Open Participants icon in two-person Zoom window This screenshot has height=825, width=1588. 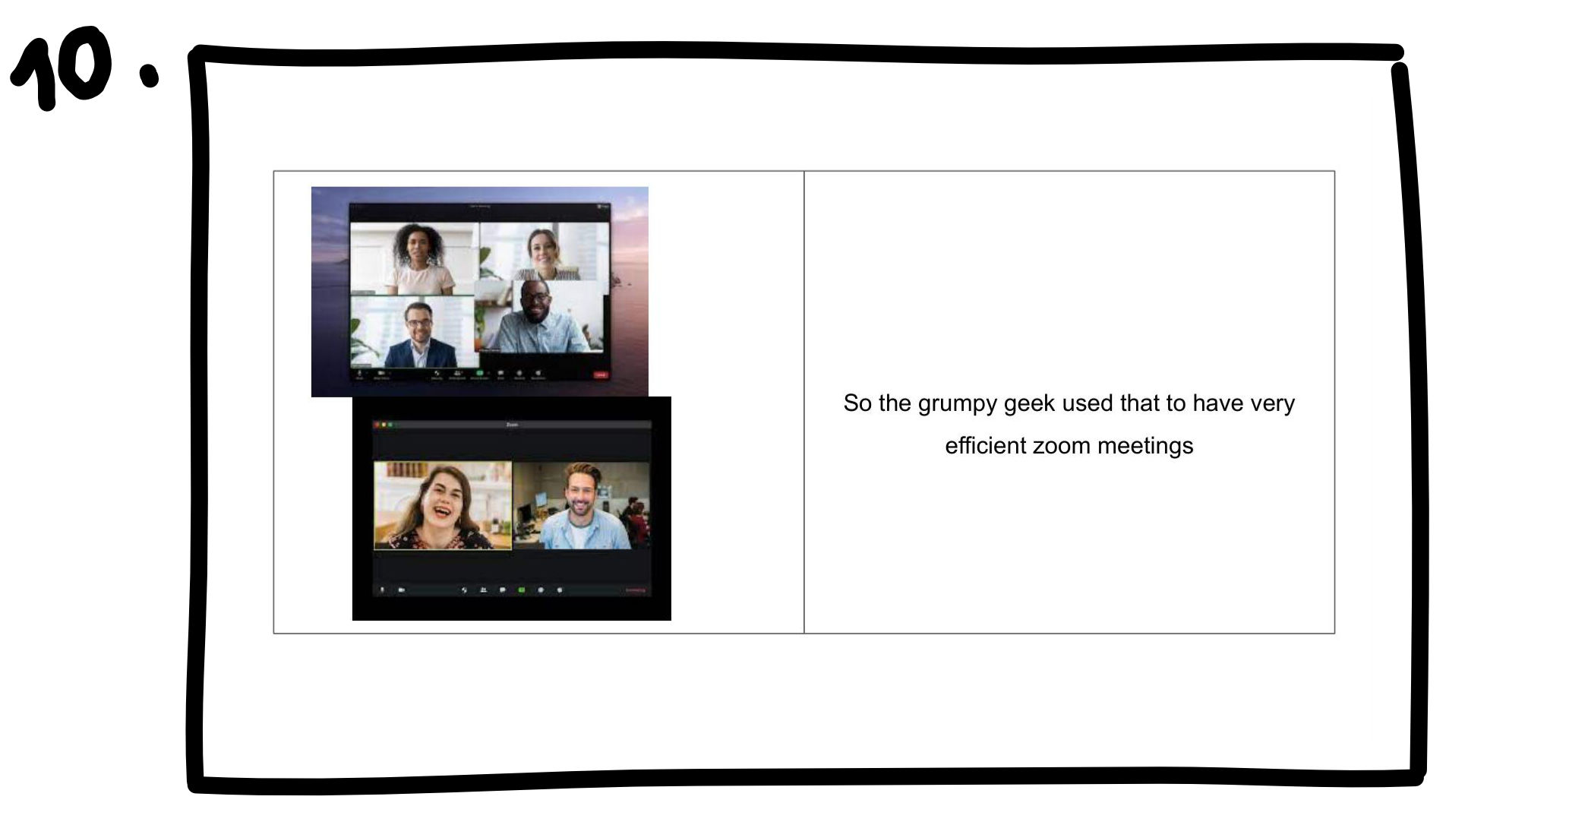483,590
